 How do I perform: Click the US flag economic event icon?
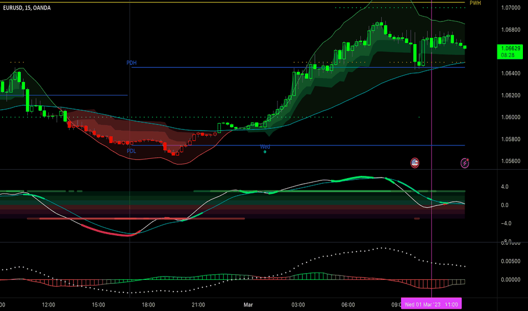coord(415,163)
